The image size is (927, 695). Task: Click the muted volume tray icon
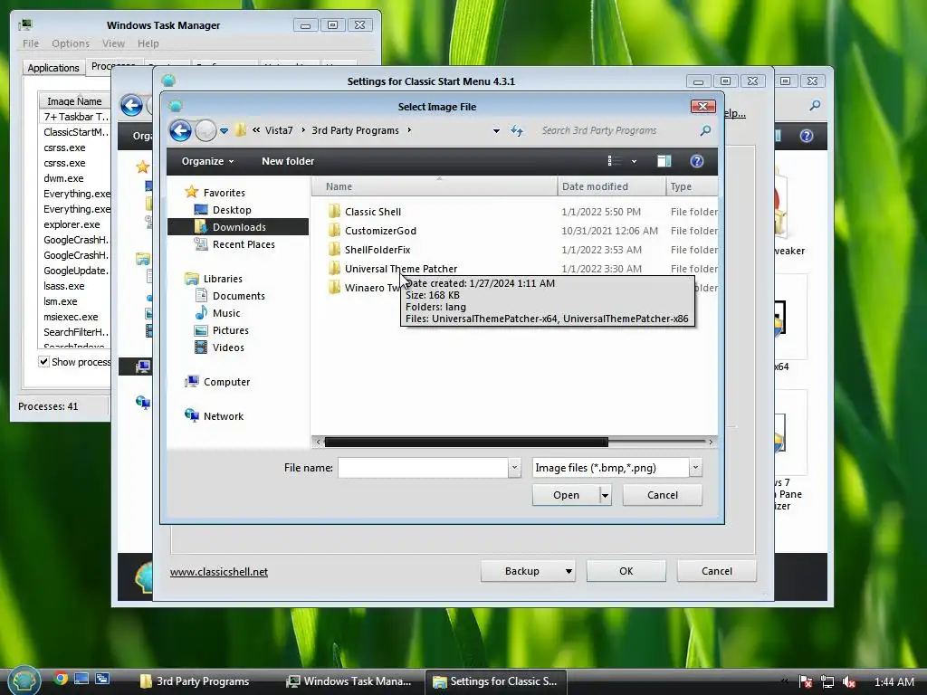pyautogui.click(x=848, y=682)
